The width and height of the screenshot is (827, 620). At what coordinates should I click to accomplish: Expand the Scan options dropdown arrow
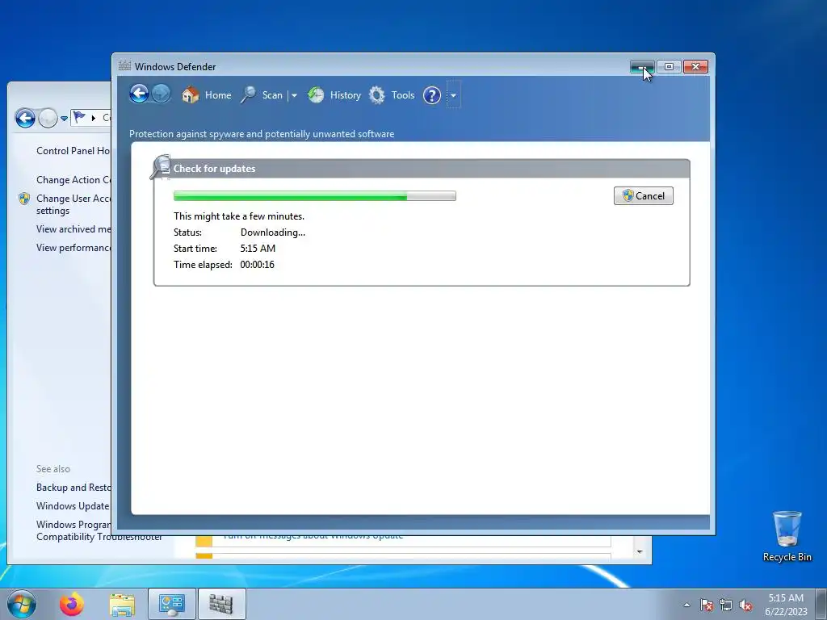point(294,95)
